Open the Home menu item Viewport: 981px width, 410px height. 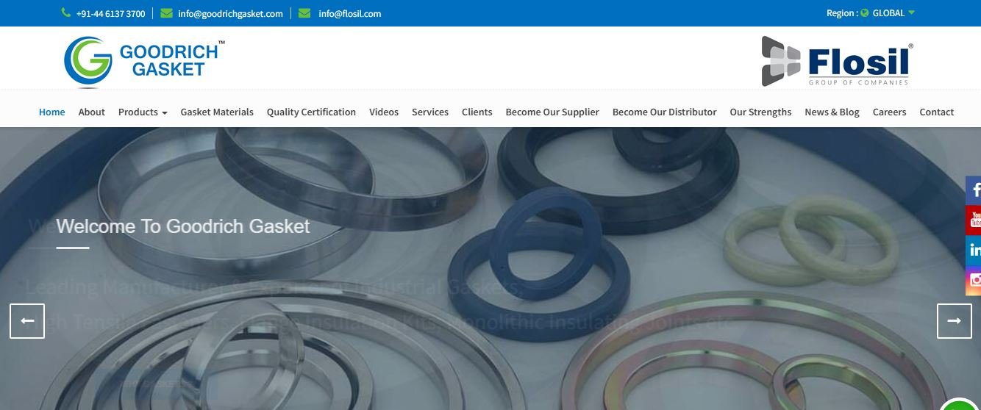point(52,112)
